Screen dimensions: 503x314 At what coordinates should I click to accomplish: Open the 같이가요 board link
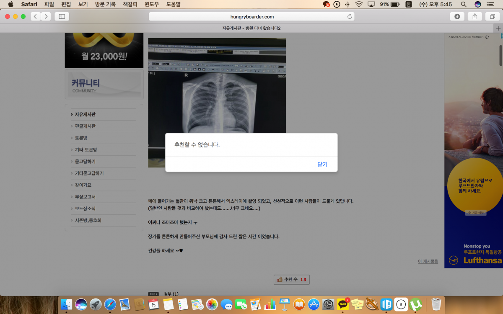tap(83, 185)
